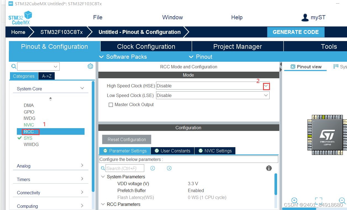Screen dimensions: 347x210
Task: Open the User Constants tab
Action: [173, 151]
